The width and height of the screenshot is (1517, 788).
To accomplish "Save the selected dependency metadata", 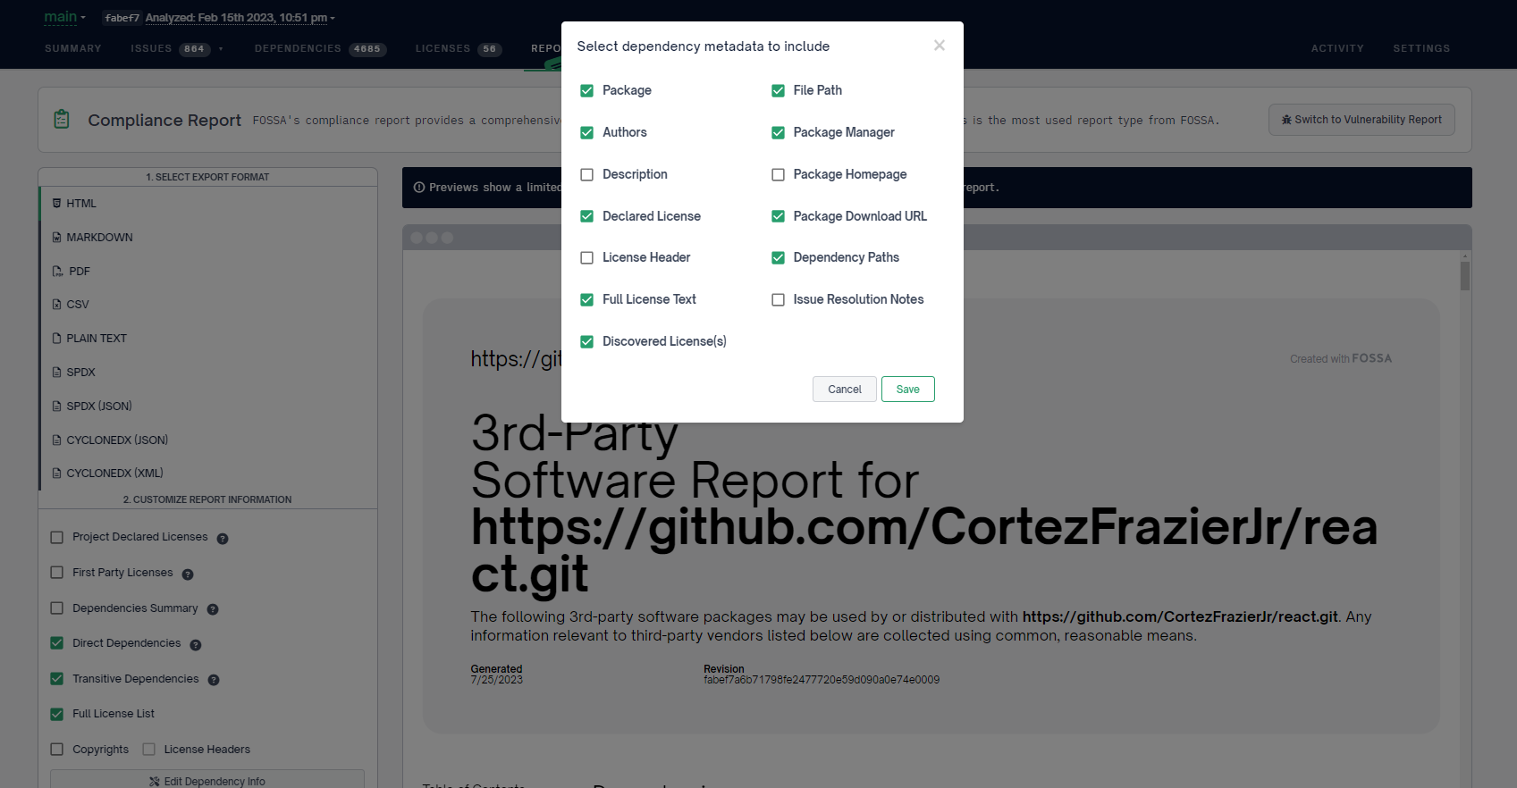I will [x=907, y=390].
